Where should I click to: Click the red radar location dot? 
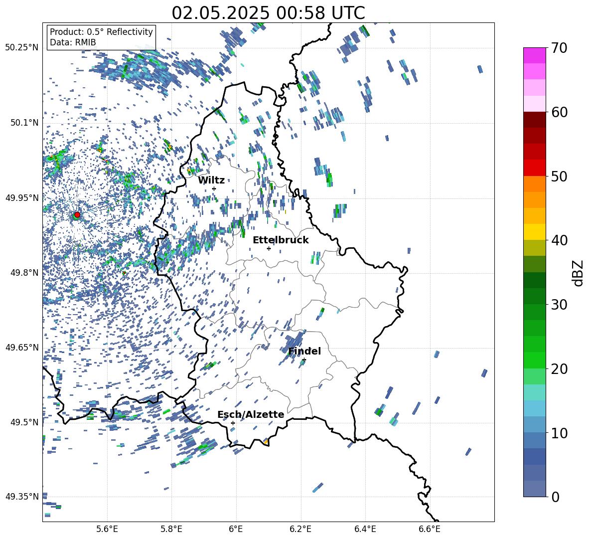tap(77, 215)
